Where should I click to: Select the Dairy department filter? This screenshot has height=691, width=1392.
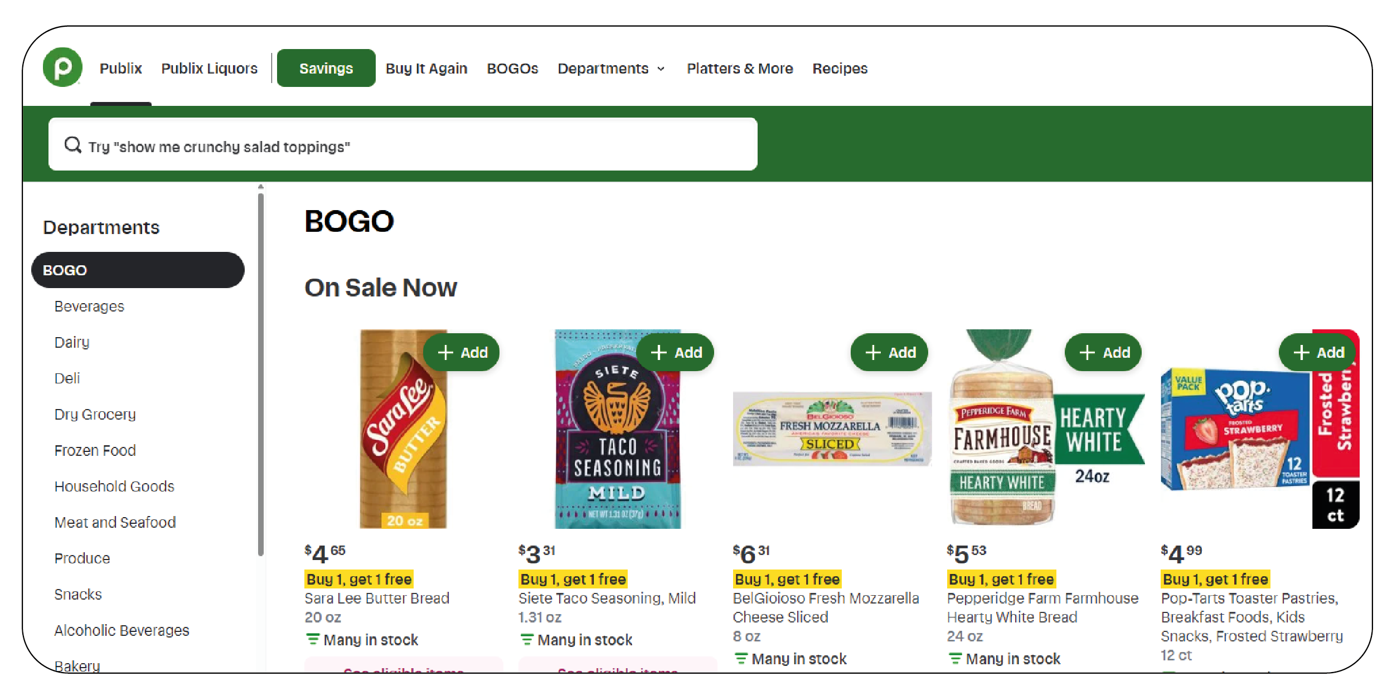71,342
